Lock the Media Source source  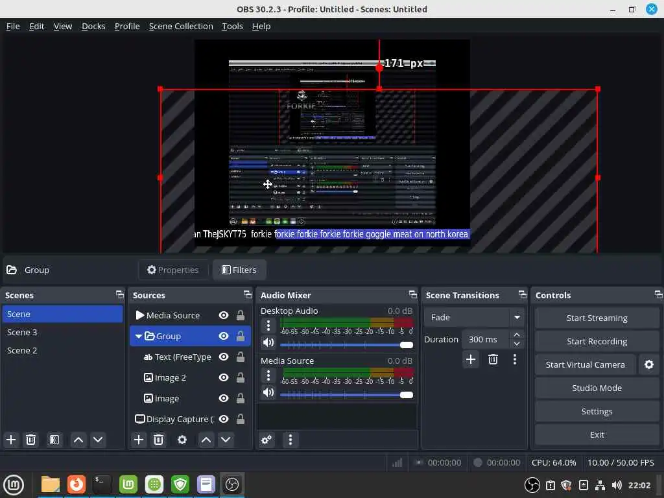point(240,315)
